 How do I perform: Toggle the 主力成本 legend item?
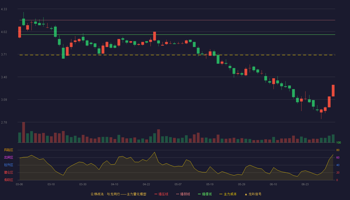click(228, 194)
